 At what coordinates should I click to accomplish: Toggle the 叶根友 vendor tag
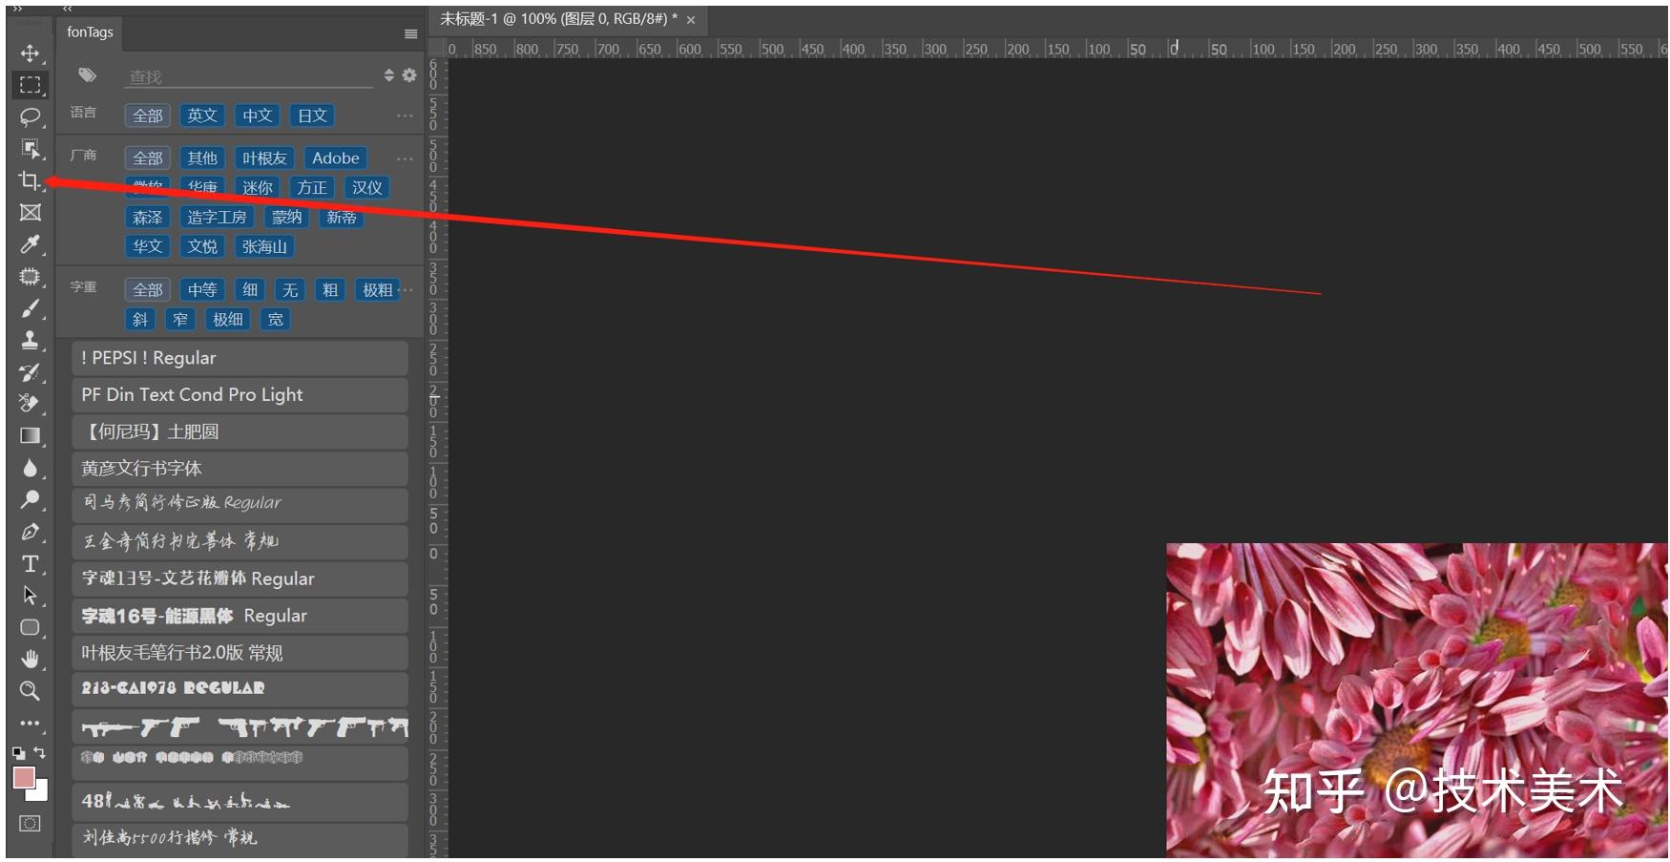264,158
